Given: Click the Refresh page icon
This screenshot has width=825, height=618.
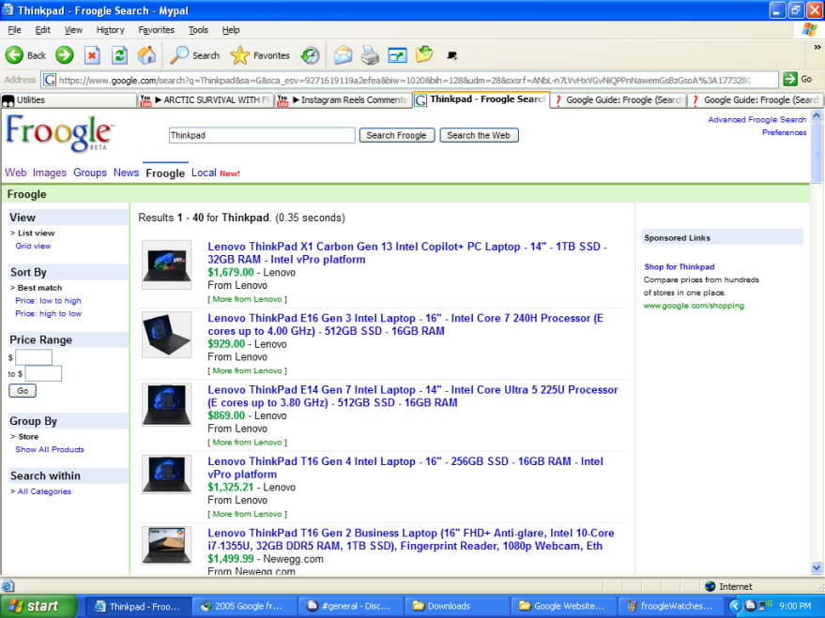Looking at the screenshot, I should (120, 55).
